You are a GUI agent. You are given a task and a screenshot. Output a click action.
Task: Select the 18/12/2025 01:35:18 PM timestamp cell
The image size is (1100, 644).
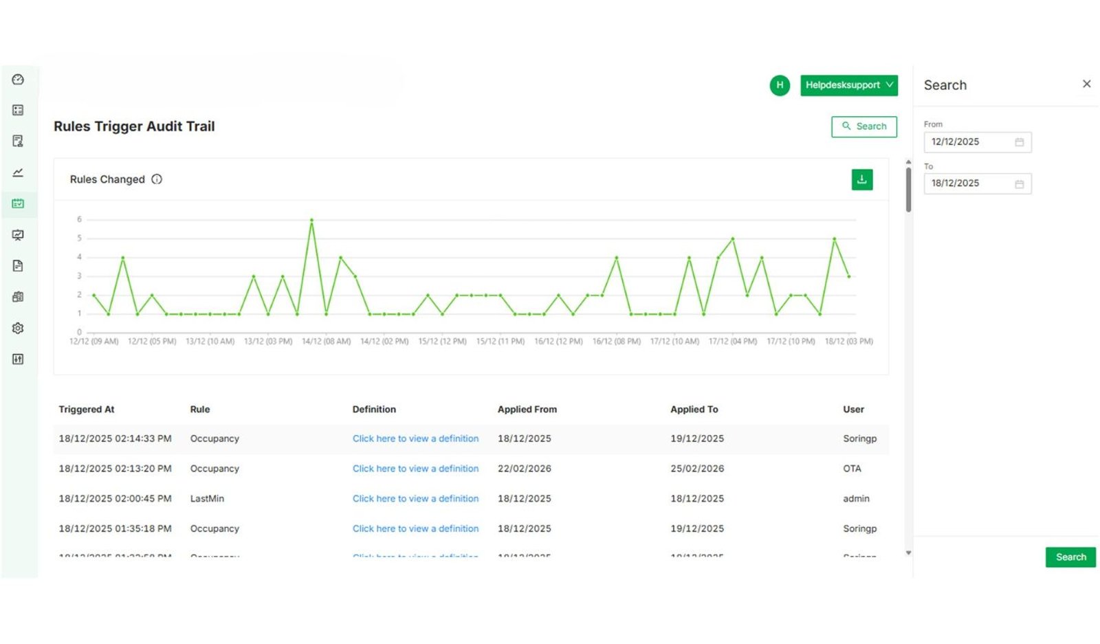pyautogui.click(x=115, y=529)
